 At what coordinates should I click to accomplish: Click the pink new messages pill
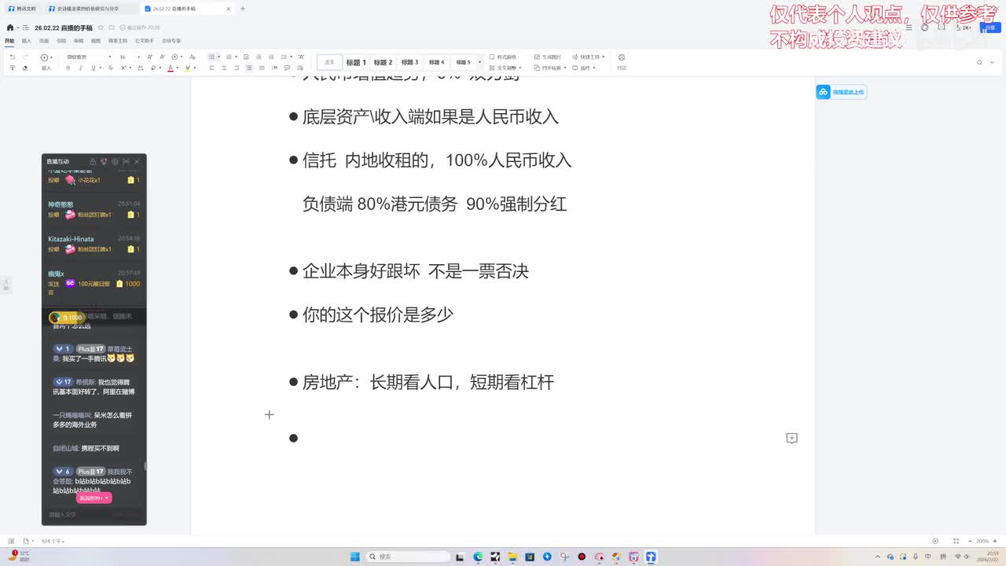point(94,498)
